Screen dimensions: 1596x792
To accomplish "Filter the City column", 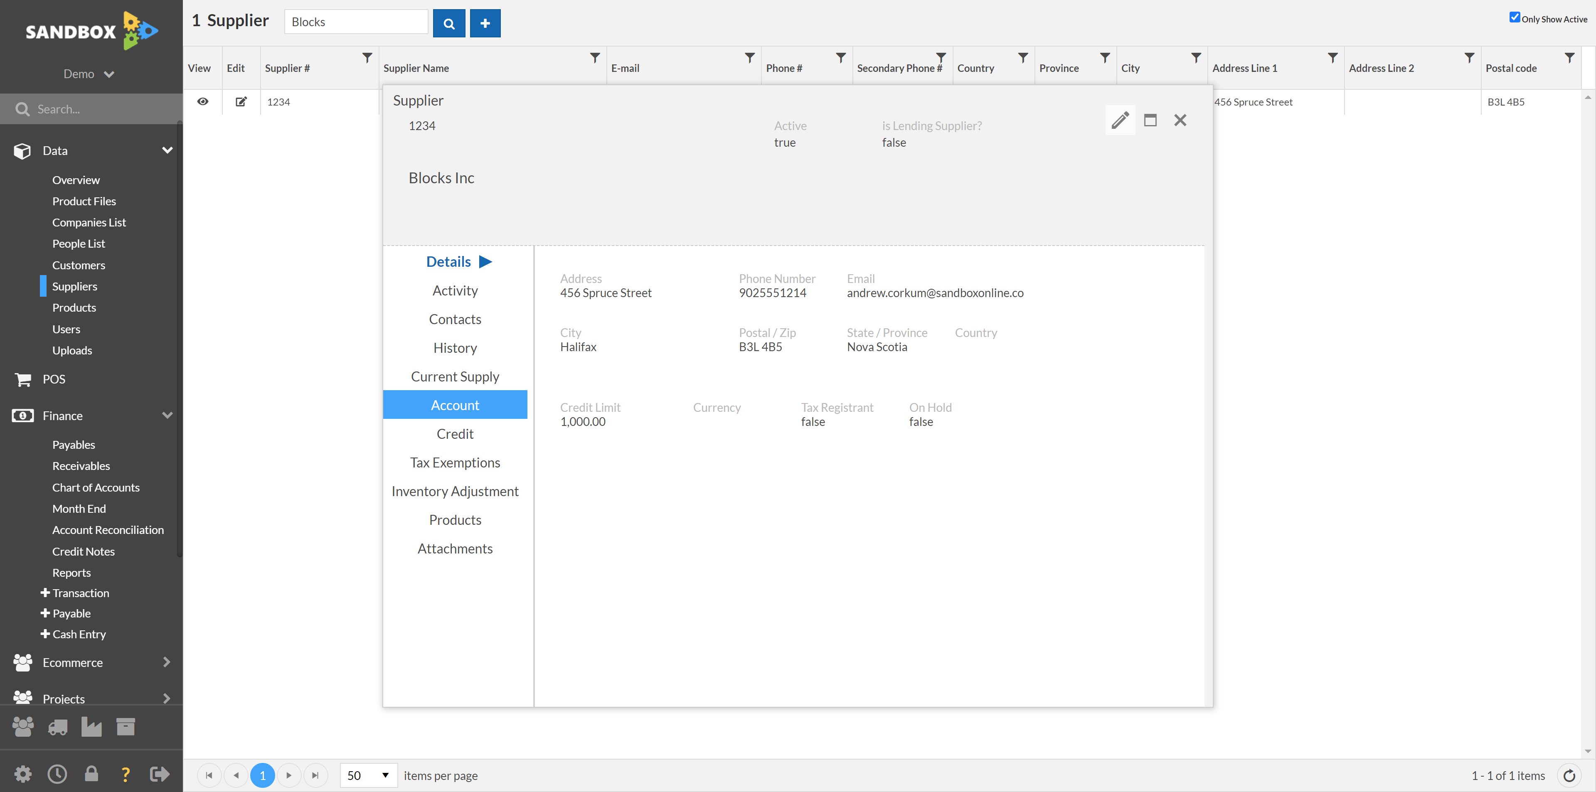I will (1197, 58).
